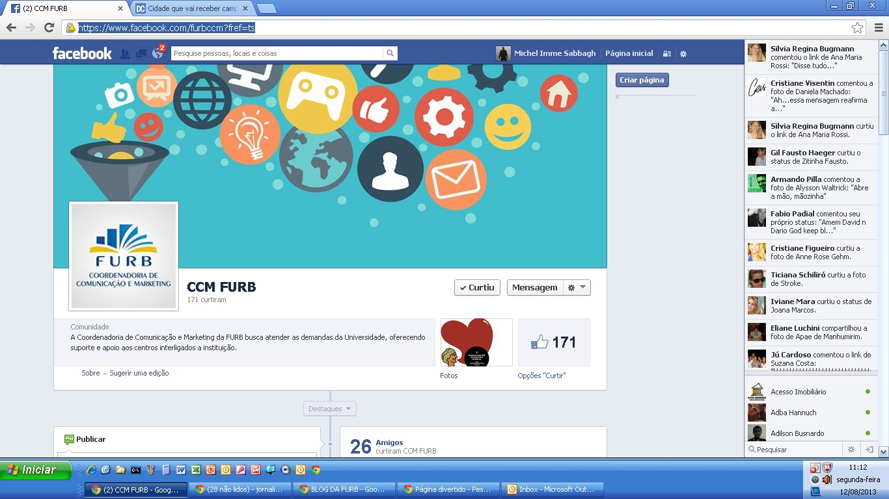Click the Facebook logo in header
Viewport: 889px width, 499px height.
pyautogui.click(x=82, y=53)
